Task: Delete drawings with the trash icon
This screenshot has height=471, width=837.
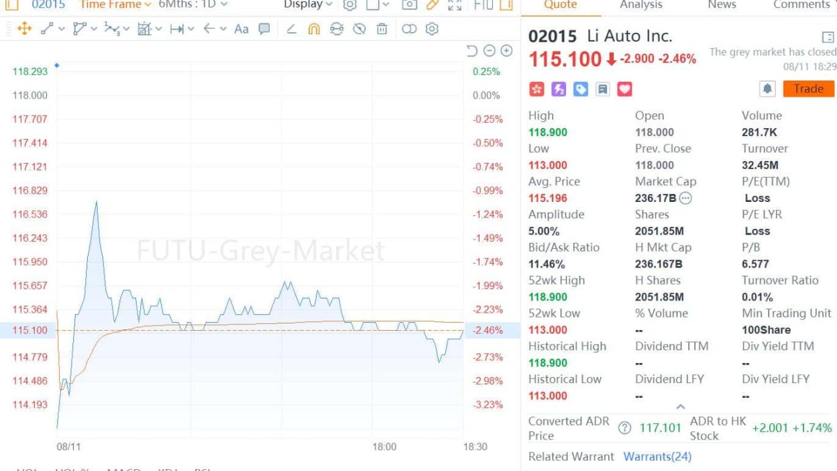Action: click(x=382, y=29)
